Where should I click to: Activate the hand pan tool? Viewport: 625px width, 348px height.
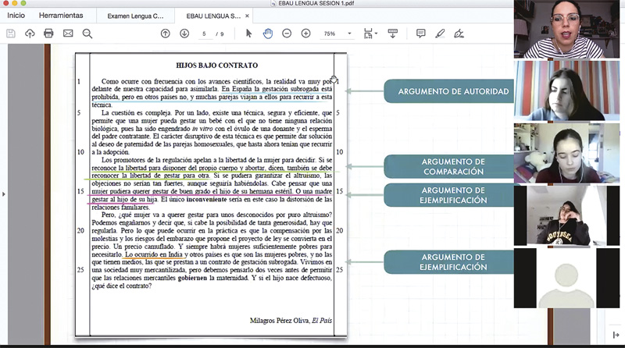(267, 34)
